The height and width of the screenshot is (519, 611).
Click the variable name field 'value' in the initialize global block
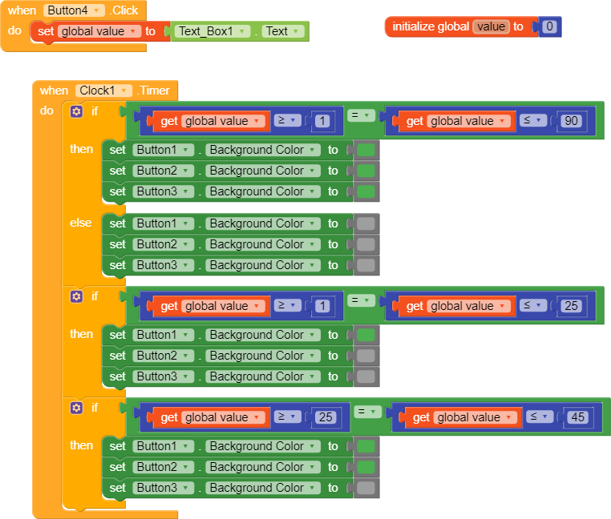pos(491,26)
